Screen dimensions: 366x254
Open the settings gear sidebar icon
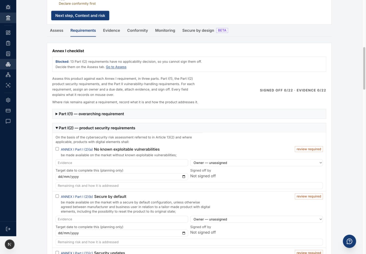pos(8,100)
